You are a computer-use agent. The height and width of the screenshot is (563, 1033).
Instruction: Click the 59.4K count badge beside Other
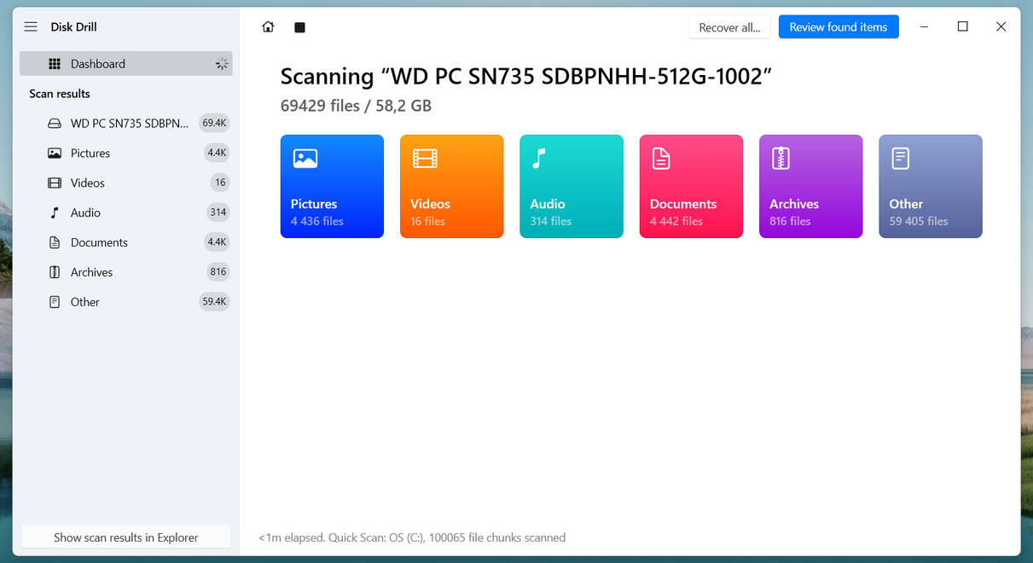(x=214, y=302)
